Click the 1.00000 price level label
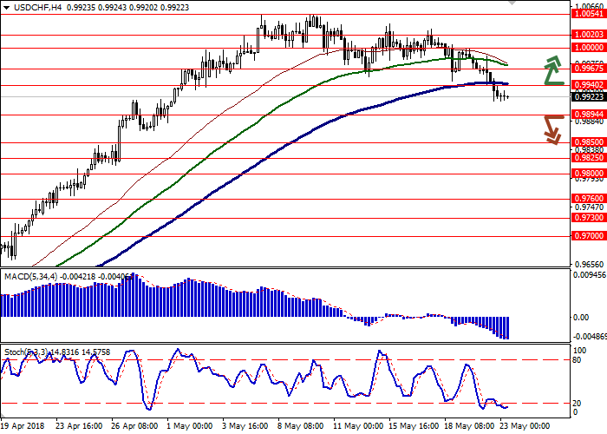The width and height of the screenshot is (607, 434). click(588, 48)
